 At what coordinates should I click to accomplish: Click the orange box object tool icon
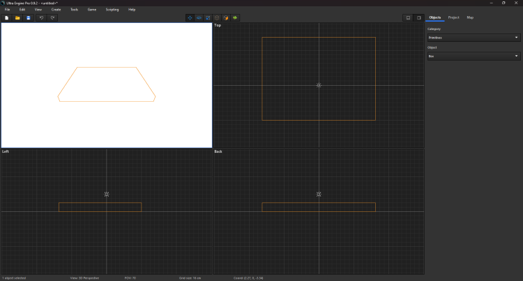click(x=226, y=17)
